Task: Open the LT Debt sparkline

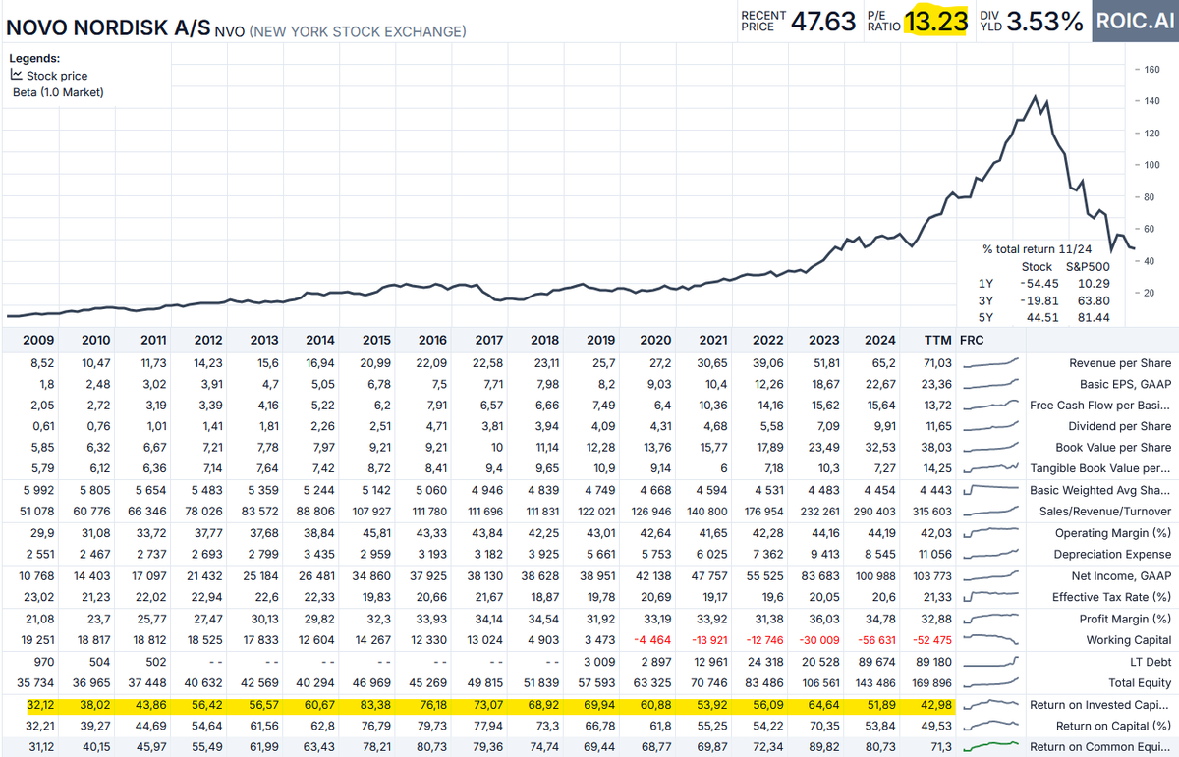Action: [991, 662]
